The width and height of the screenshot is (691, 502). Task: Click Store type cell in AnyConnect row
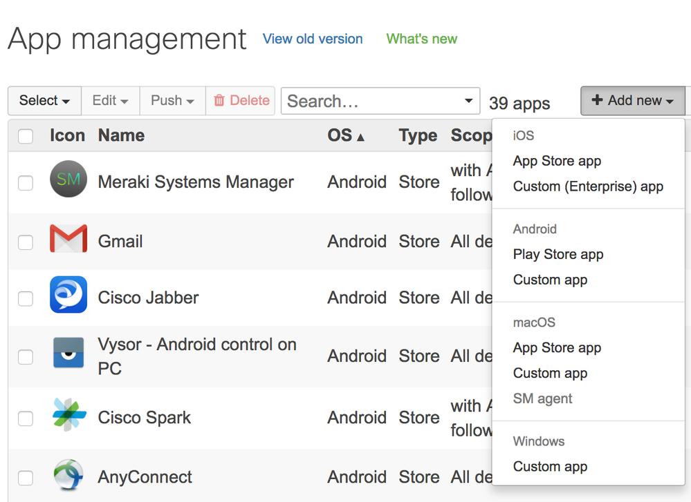(x=419, y=477)
